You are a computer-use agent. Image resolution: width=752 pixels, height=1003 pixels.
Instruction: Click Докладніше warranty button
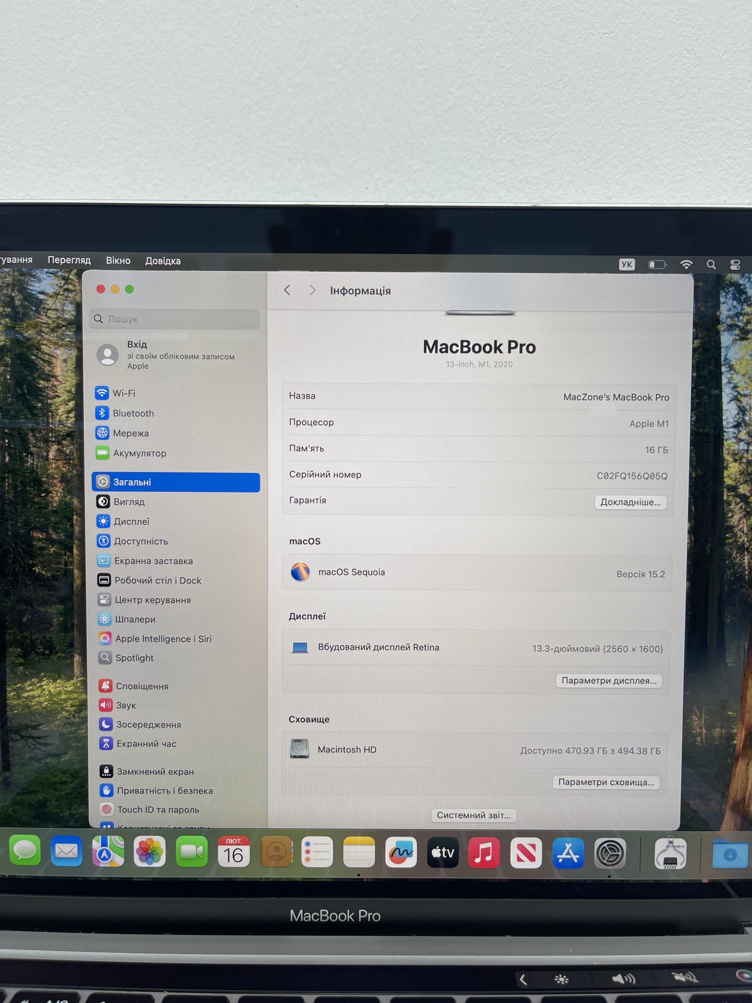[x=631, y=502]
